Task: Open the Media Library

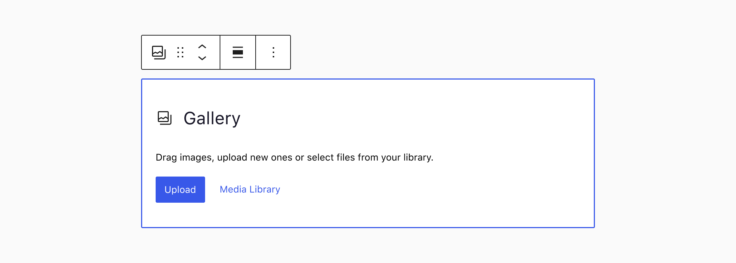Action: 250,190
